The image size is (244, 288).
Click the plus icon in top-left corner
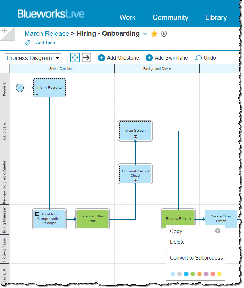tap(4, 31)
